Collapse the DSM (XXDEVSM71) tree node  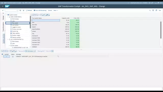click(8, 17)
